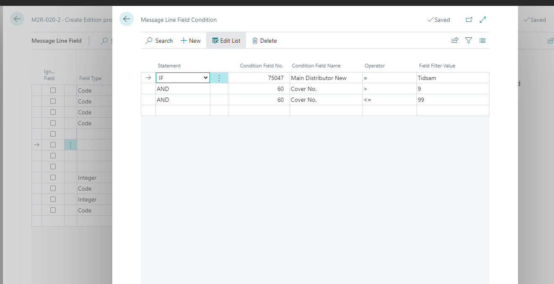
Task: Select the show-as-list view icon
Action: pyautogui.click(x=482, y=40)
